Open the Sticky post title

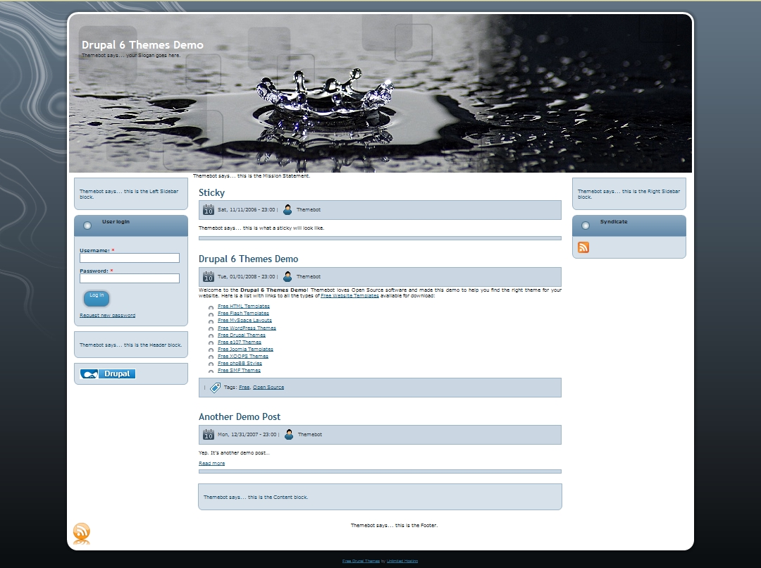(211, 192)
